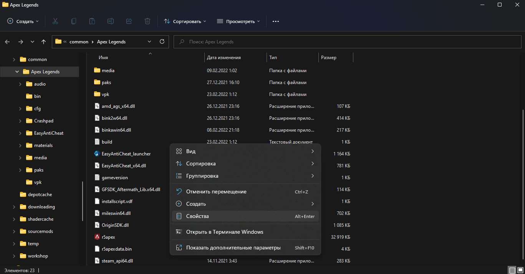
Task: Expand the EasyAntiCheat folder in tree
Action: pyautogui.click(x=20, y=133)
